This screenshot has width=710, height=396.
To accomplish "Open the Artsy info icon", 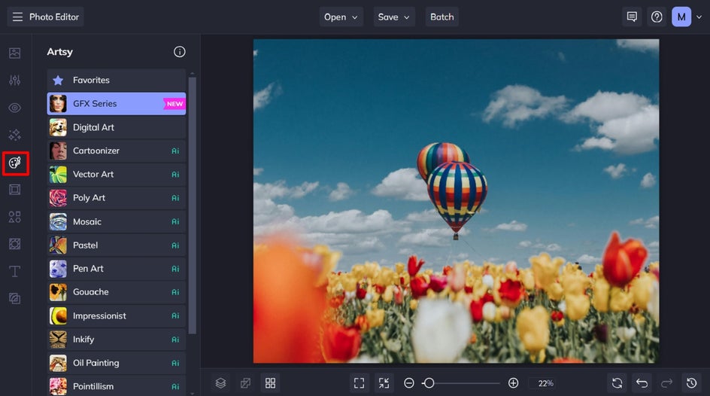I will click(179, 52).
